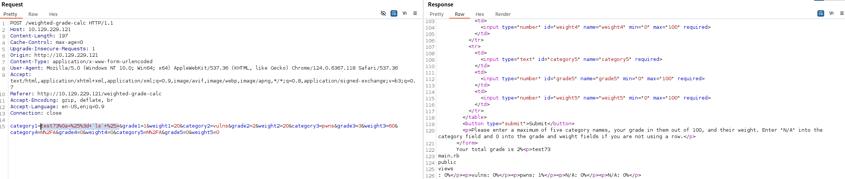Click the User-Agent header value in request
Screen dimensions: 845x179
pyautogui.click(x=222, y=68)
